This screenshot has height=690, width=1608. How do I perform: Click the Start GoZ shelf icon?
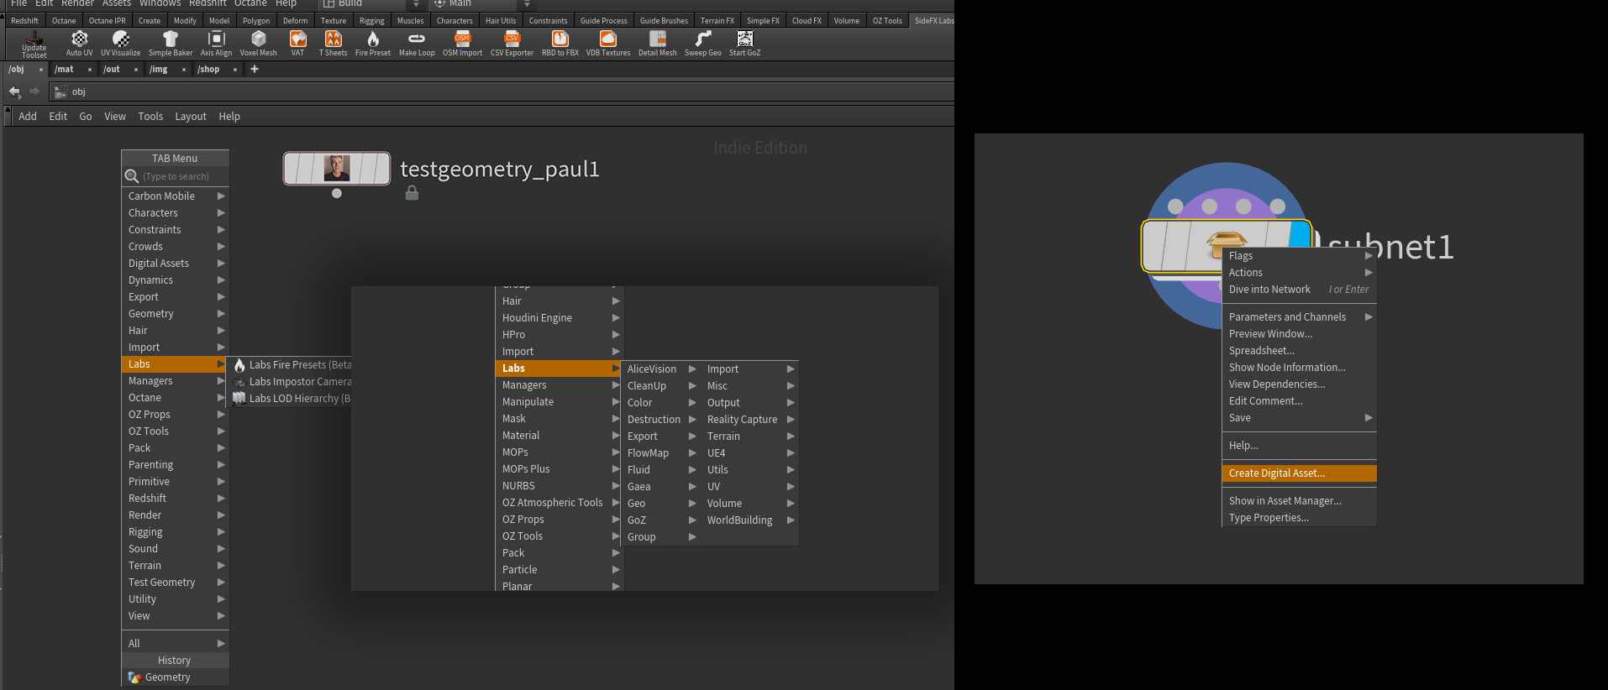coord(744,44)
